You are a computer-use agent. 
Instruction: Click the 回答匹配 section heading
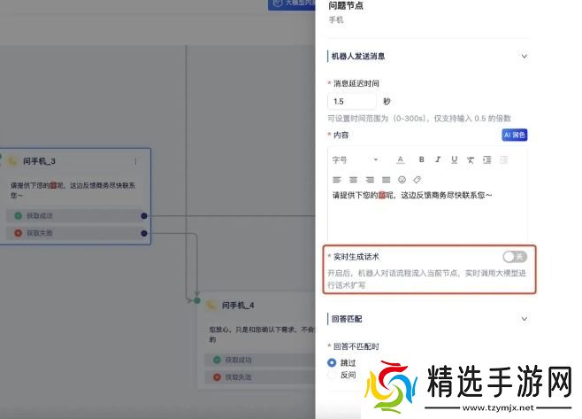(x=347, y=319)
